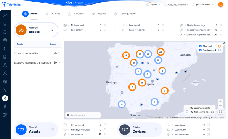Filter by Excessive consumption alarm
The image size is (228, 139).
(221, 30)
